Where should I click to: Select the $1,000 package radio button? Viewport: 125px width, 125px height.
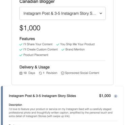point(116,96)
